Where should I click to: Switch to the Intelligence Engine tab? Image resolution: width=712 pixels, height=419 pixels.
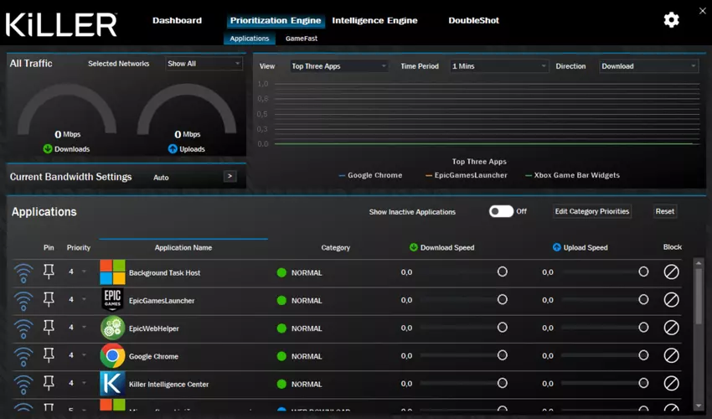374,20
